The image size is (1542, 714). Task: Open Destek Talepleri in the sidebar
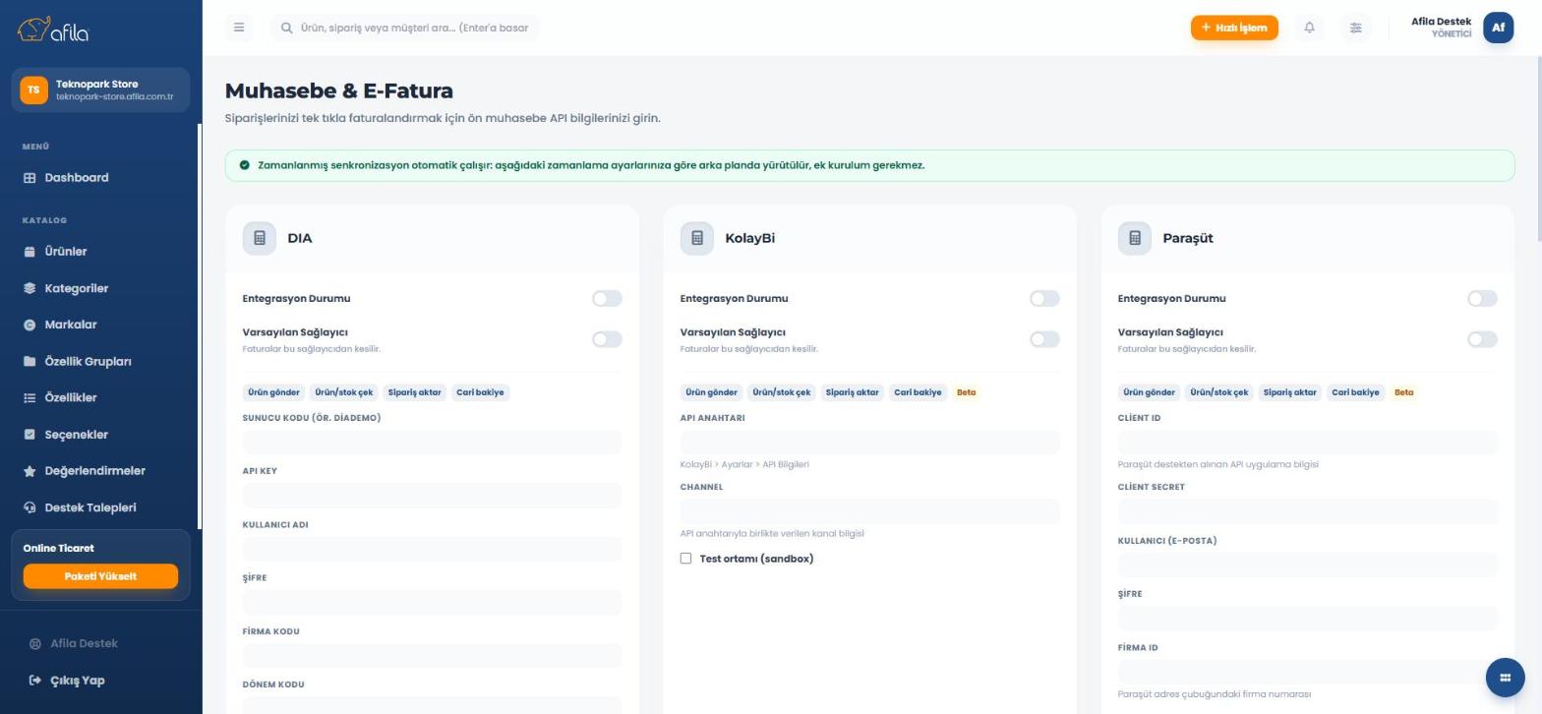(x=100, y=507)
